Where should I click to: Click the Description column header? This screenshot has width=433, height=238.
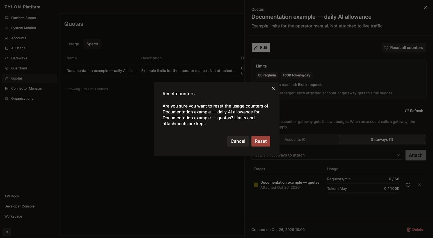[x=151, y=58]
